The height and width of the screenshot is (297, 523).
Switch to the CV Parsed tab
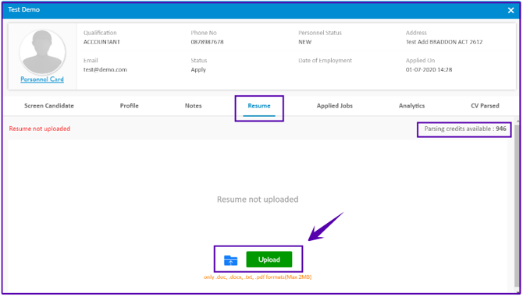click(485, 105)
